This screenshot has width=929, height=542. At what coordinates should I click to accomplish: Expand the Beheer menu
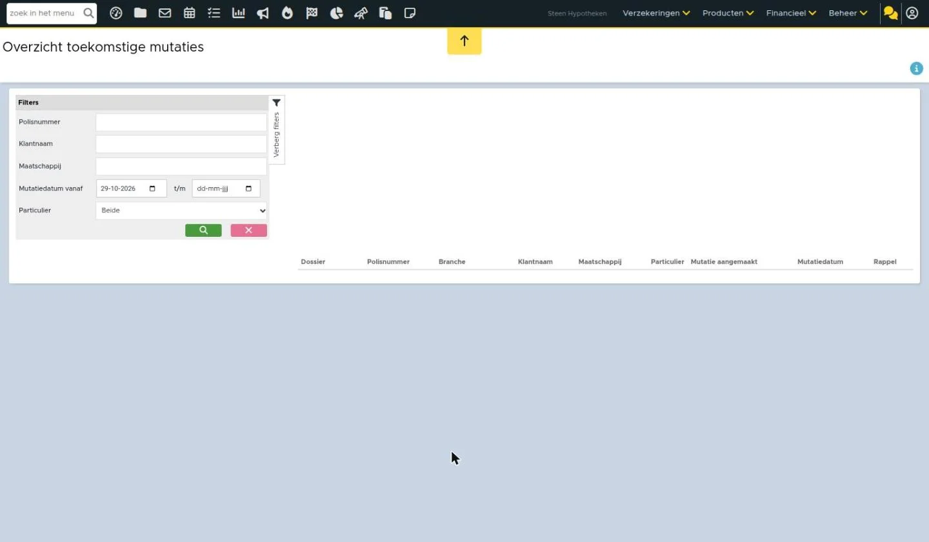[848, 13]
